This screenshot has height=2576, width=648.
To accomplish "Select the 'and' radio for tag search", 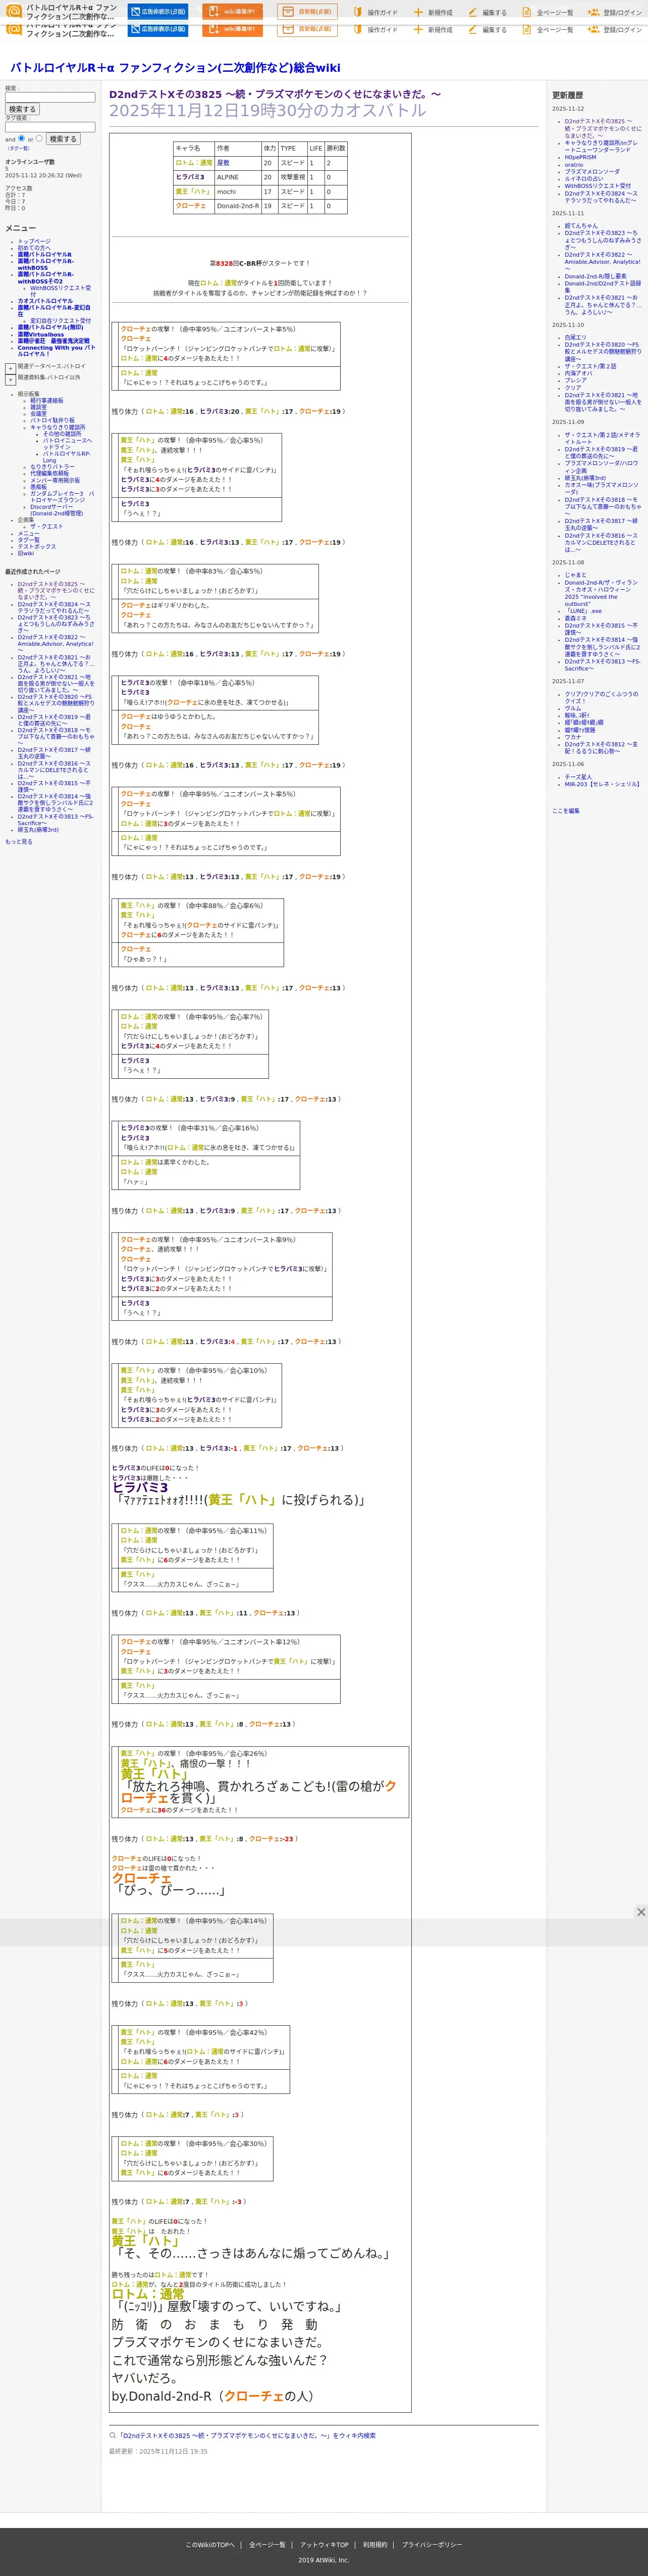I will 22,138.
